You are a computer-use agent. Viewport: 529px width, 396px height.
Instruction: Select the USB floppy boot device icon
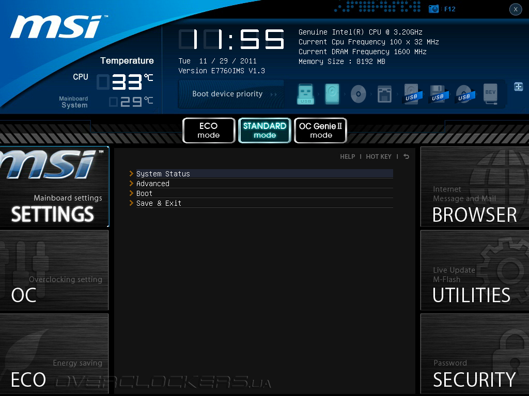pos(439,94)
